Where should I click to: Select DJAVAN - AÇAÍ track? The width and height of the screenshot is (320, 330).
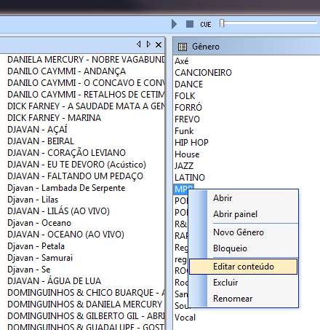37,130
